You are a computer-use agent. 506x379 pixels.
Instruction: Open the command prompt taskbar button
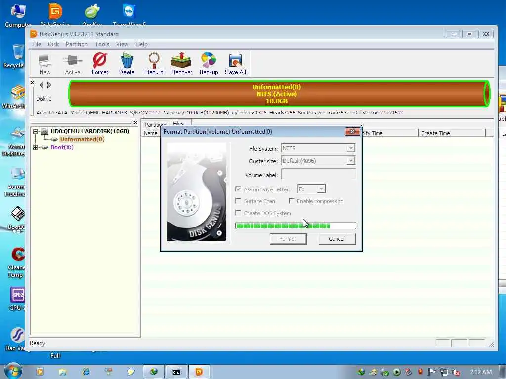click(176, 372)
